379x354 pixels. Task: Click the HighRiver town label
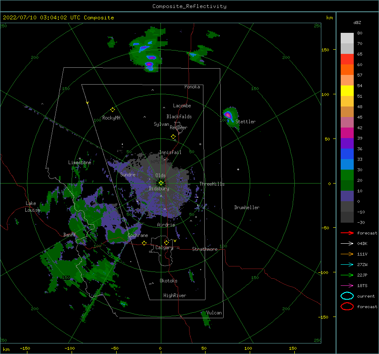click(x=175, y=295)
